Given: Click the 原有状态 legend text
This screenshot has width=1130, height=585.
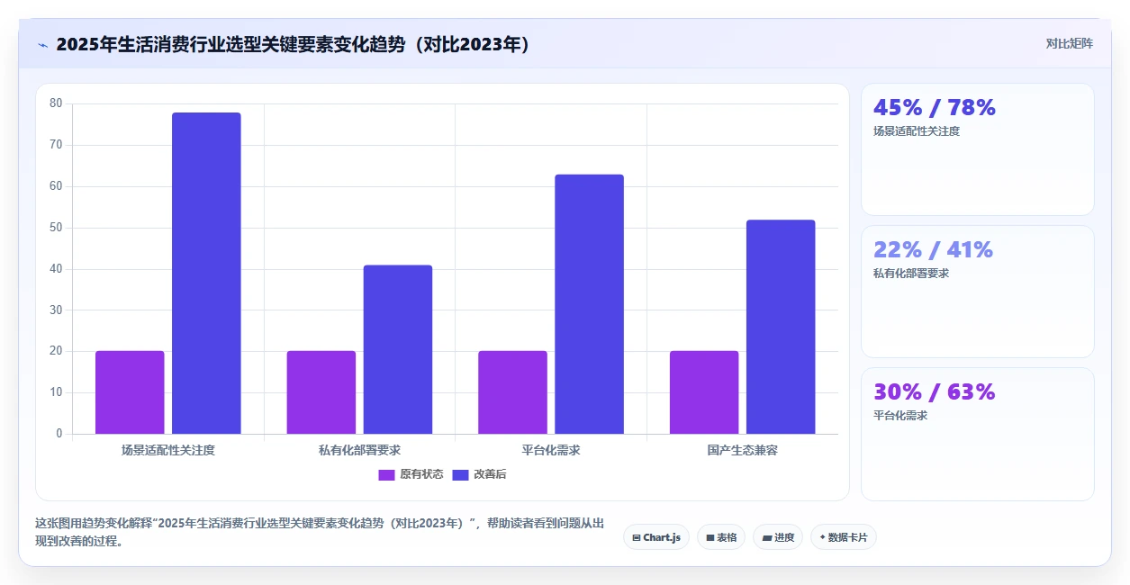Looking at the screenshot, I should coord(421,474).
